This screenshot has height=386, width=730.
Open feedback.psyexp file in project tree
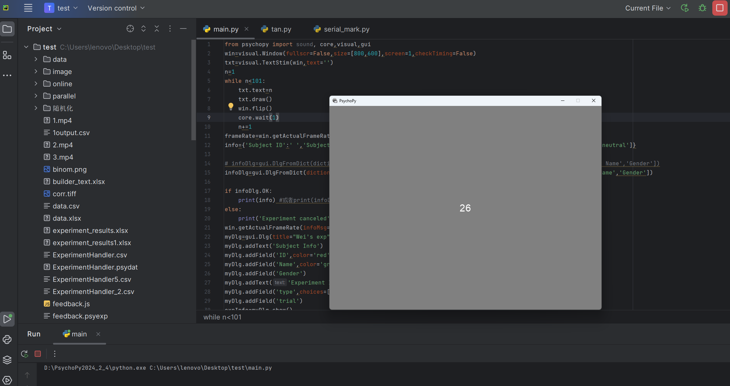point(80,316)
